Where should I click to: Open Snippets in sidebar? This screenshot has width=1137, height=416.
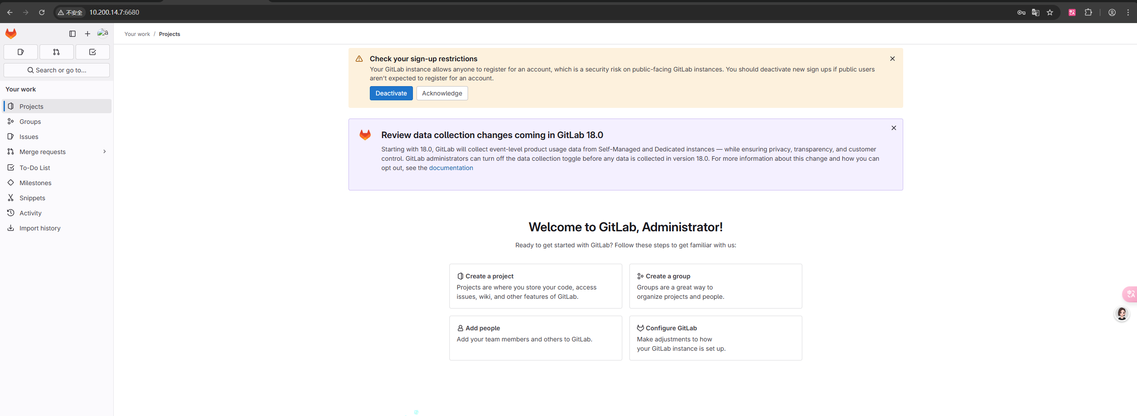click(x=57, y=198)
